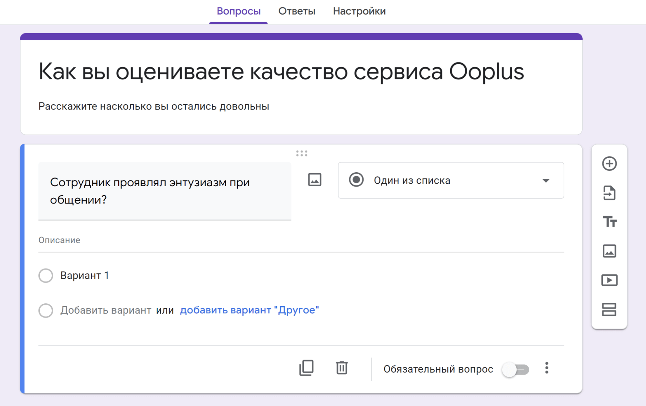Edit the question text 'Сотрудник проявлял энтузиазм'
This screenshot has width=646, height=406.
click(x=165, y=191)
